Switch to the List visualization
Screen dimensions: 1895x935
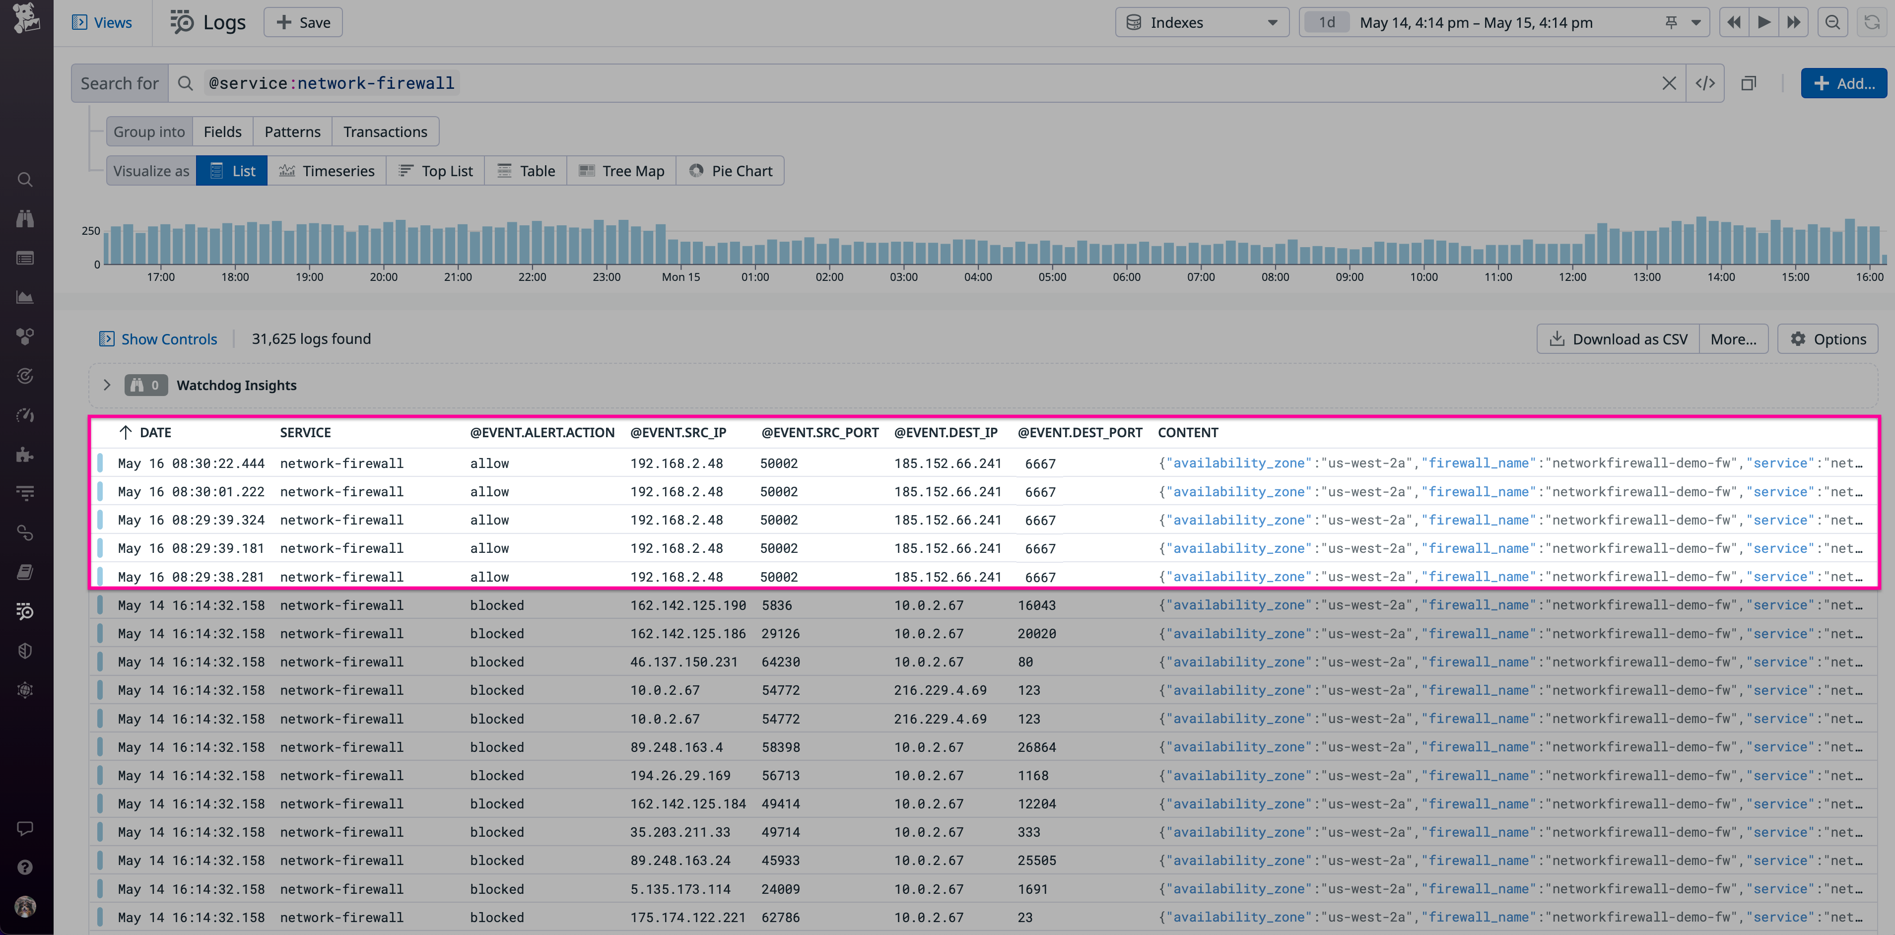coord(231,170)
